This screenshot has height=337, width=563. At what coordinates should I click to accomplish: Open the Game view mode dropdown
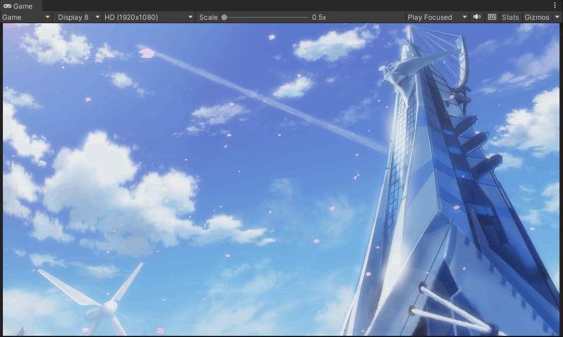(x=26, y=17)
